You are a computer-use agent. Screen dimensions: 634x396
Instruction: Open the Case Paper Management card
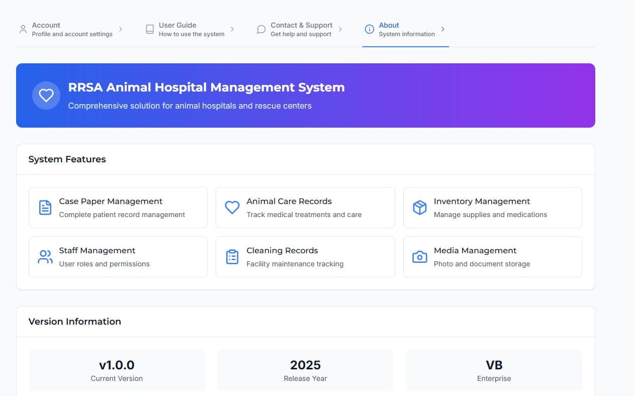[x=118, y=208]
